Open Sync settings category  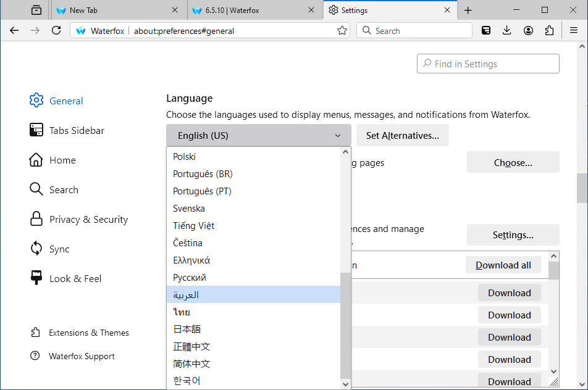49,249
